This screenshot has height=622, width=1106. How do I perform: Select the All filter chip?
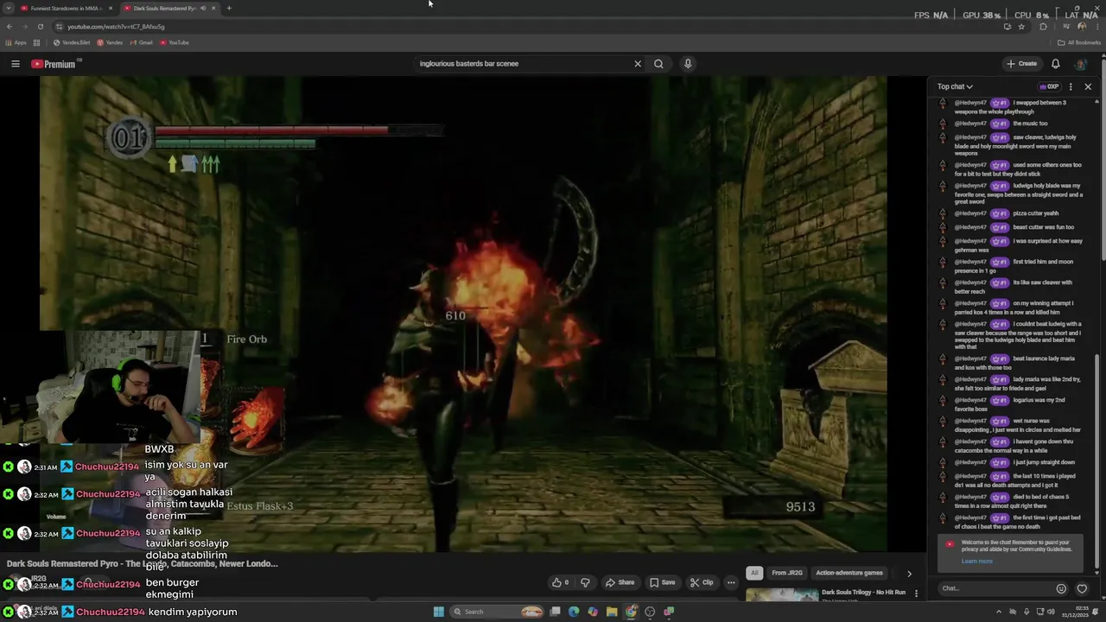click(x=754, y=573)
